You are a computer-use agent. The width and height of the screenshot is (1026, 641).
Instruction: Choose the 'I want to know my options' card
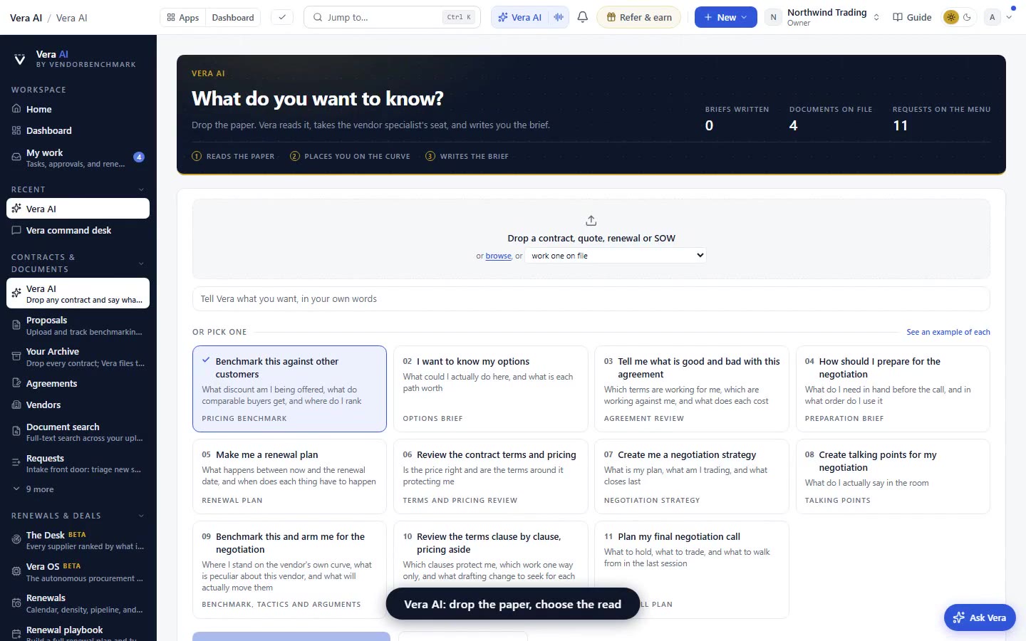point(491,389)
